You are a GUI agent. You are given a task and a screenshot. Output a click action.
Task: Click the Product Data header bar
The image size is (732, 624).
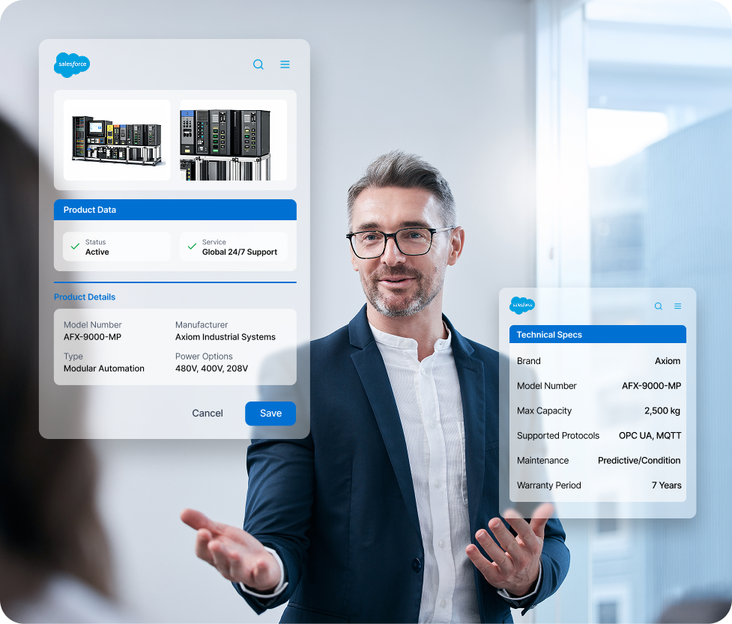pyautogui.click(x=175, y=210)
